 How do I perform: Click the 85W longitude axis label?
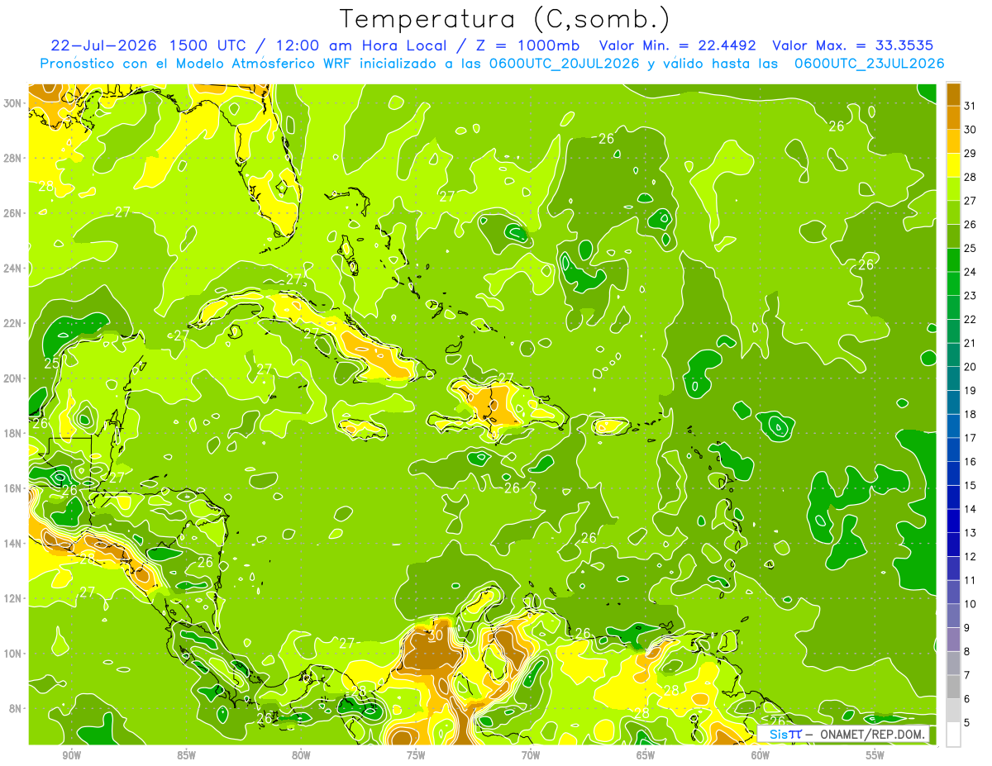(186, 755)
